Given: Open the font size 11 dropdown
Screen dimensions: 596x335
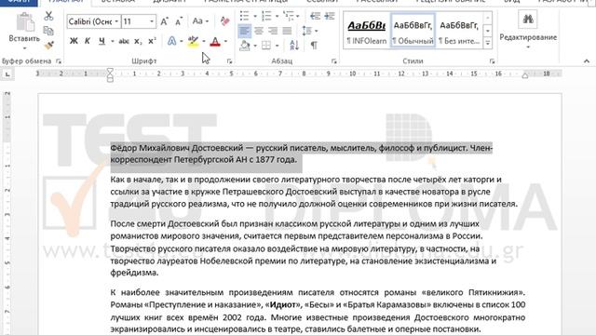Looking at the screenshot, I should click(x=152, y=21).
